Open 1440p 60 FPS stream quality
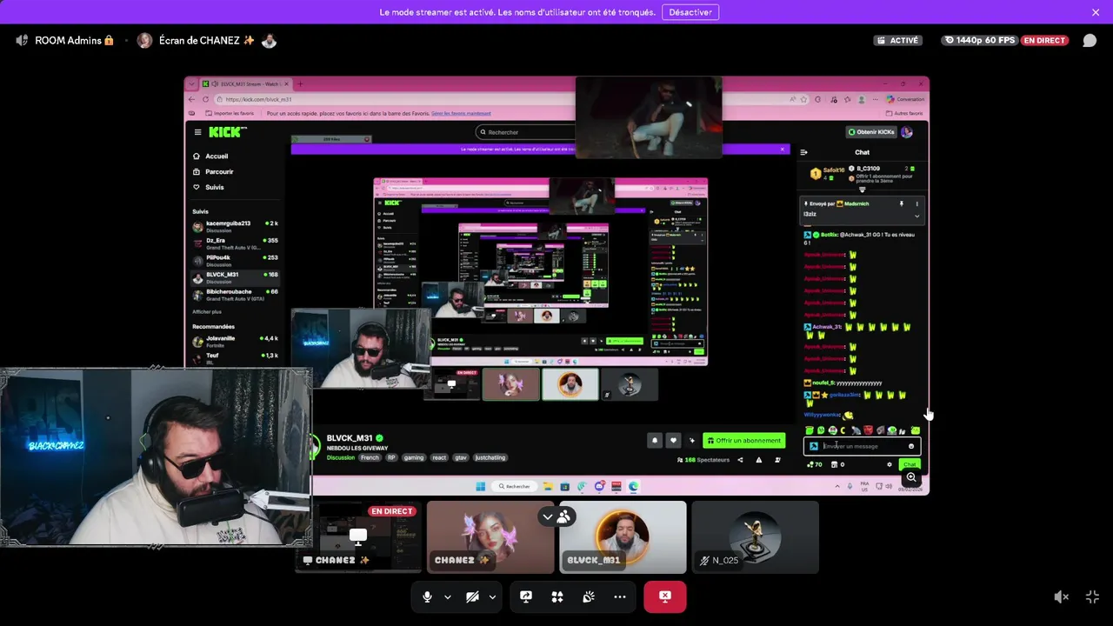Viewport: 1113px width, 626px height. (980, 40)
